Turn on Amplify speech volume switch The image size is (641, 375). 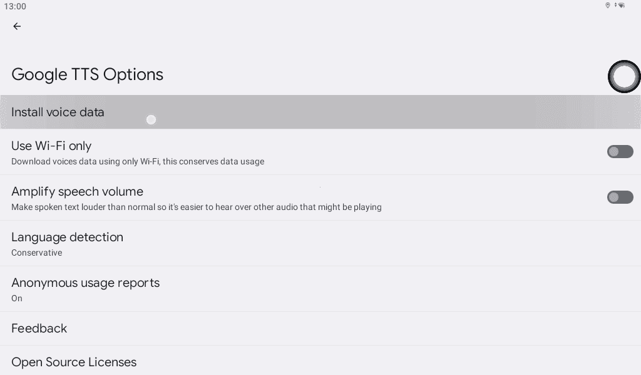[x=620, y=197]
